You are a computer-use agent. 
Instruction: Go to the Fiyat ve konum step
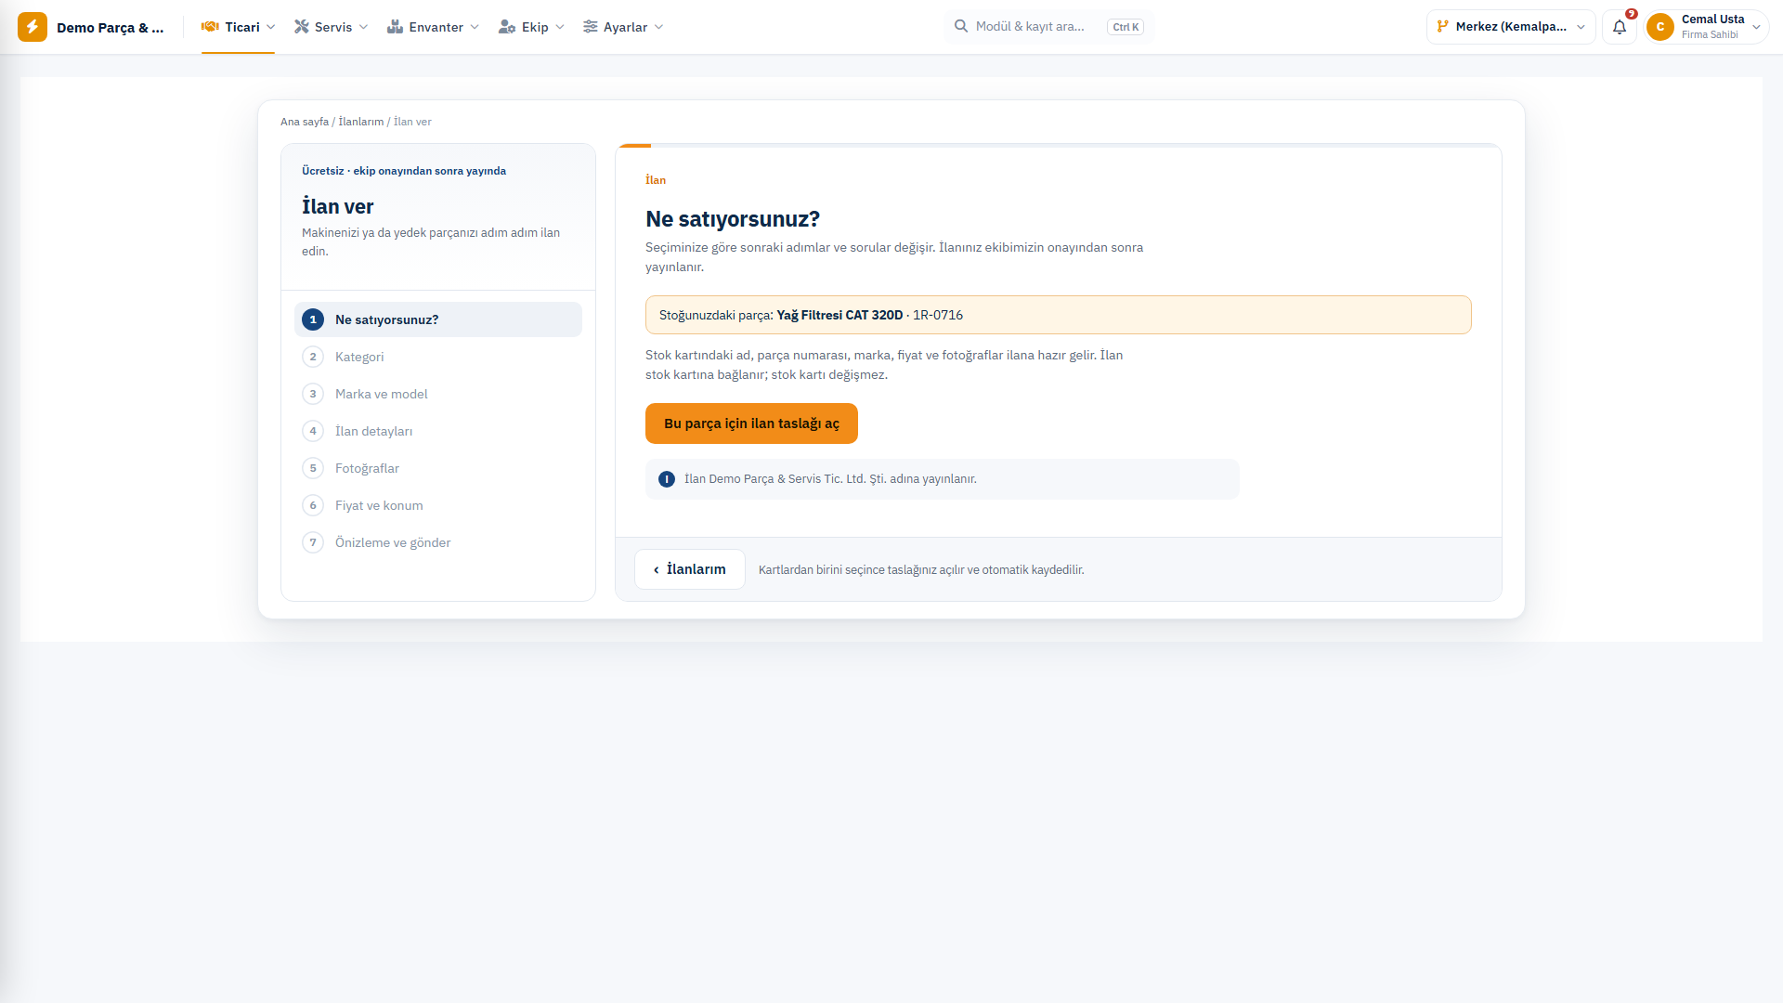tap(438, 505)
